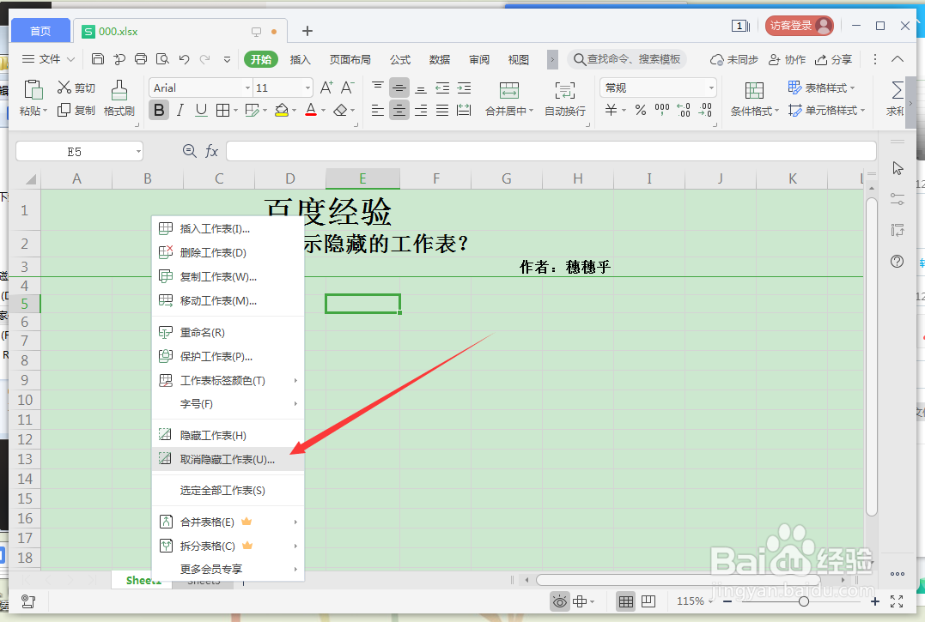Open the font name Arial dropdown
Image resolution: width=925 pixels, height=622 pixels.
click(247, 88)
